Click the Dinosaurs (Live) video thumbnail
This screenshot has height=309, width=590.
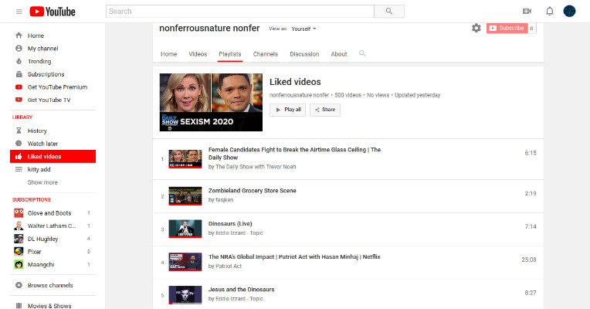[185, 229]
